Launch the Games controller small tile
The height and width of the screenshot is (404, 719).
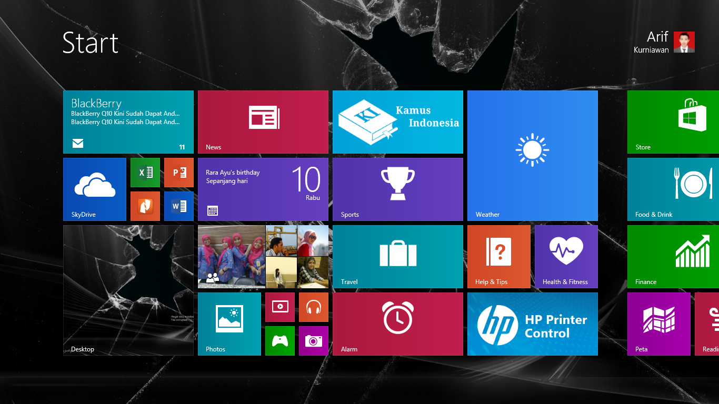[x=280, y=341]
